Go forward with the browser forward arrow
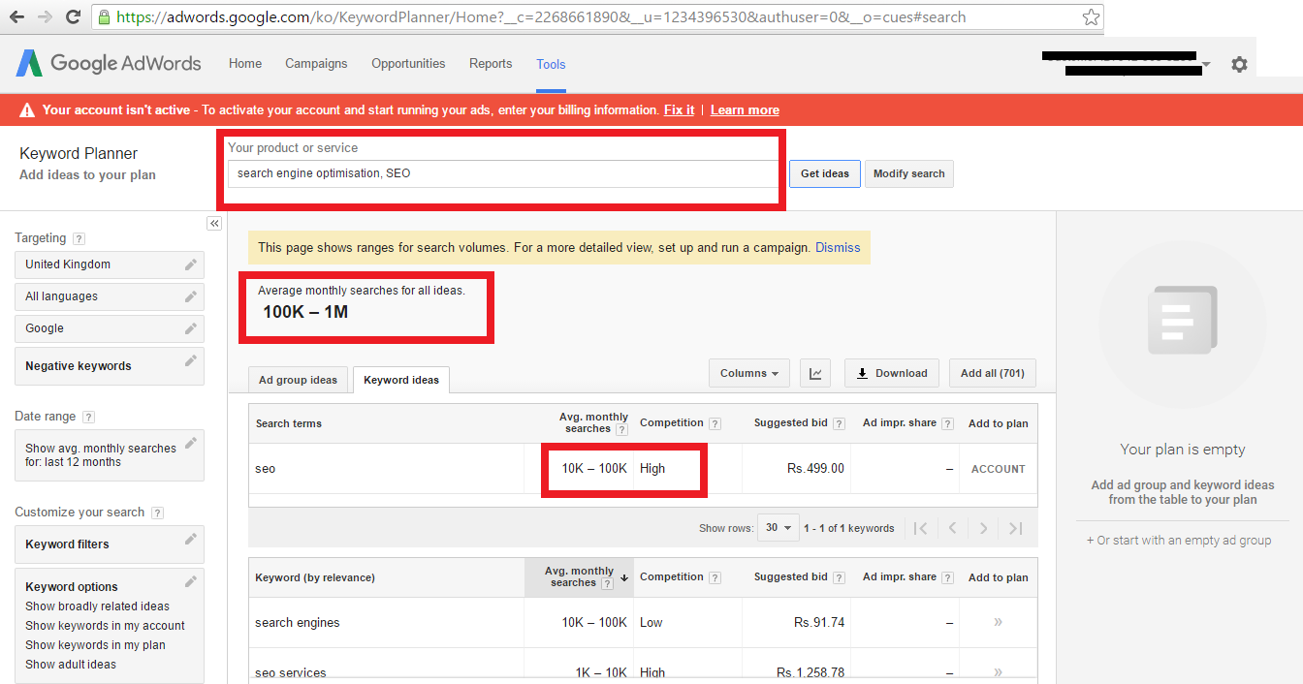Screen dimensions: 1303x684 coord(45,17)
